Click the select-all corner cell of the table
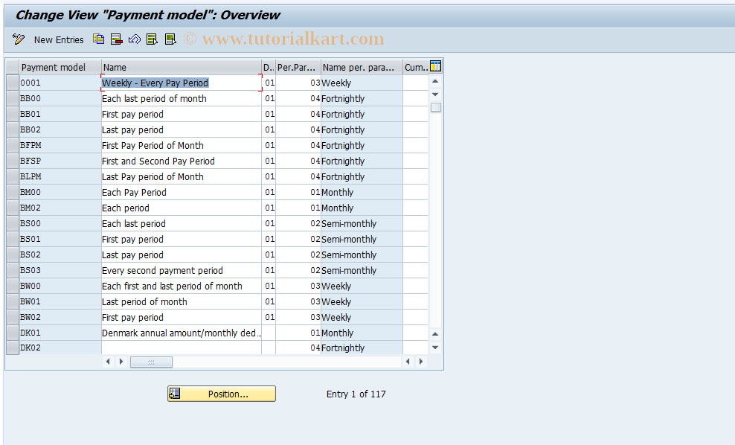Viewport: 735px width, 445px height. point(13,67)
